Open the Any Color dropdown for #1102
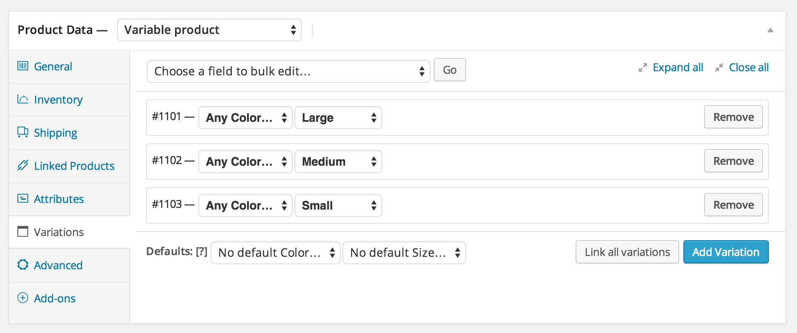The width and height of the screenshot is (797, 333). point(245,162)
